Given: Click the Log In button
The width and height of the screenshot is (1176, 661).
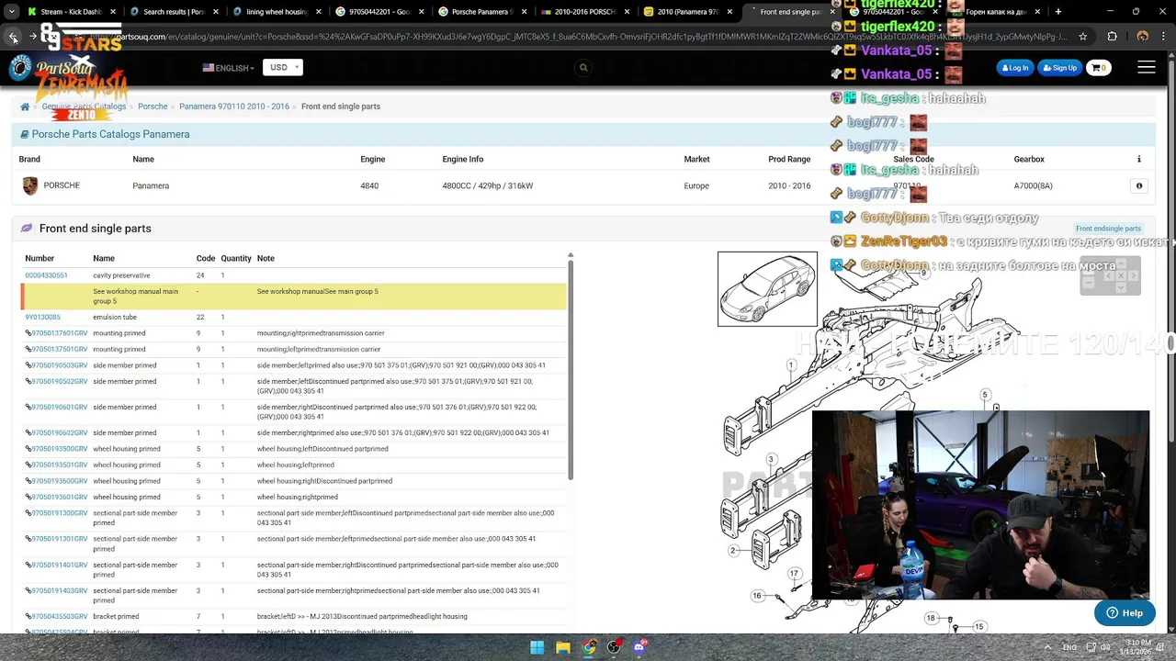Looking at the screenshot, I should click(x=1015, y=68).
